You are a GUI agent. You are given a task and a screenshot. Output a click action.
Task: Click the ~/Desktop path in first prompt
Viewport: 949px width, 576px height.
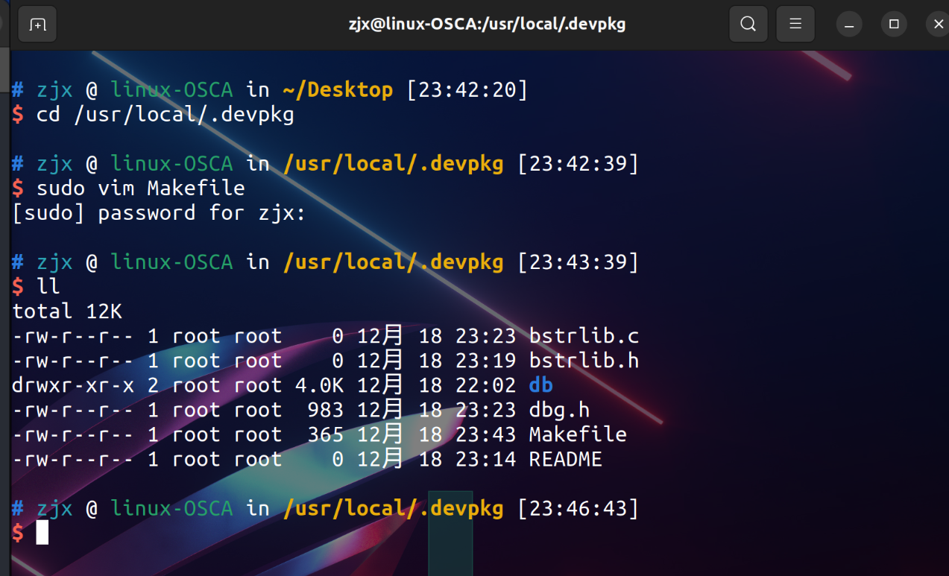tap(338, 90)
